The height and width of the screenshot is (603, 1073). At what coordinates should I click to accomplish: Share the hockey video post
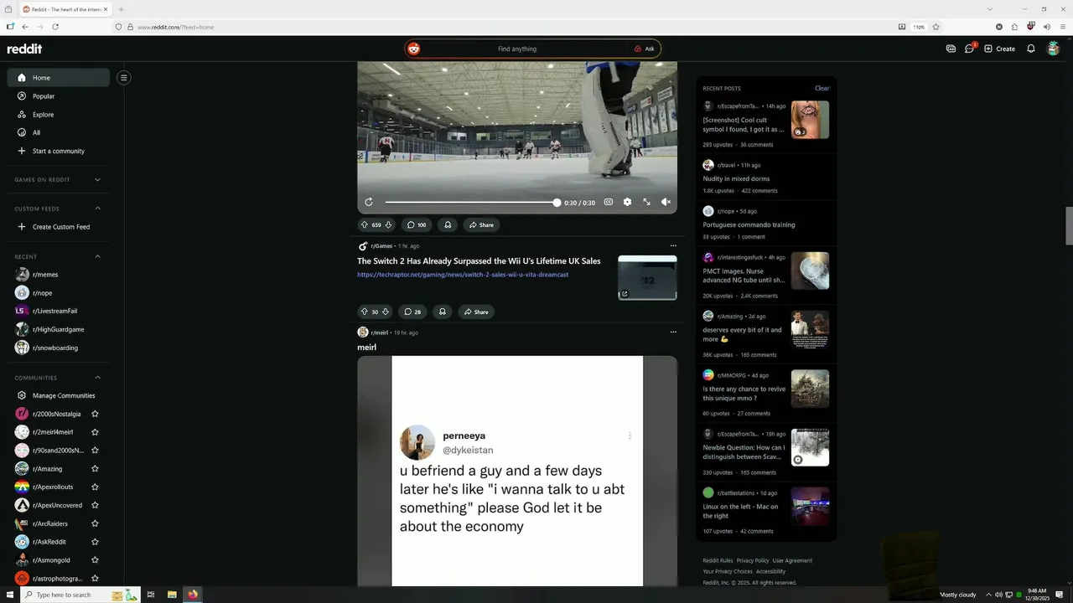[481, 224]
